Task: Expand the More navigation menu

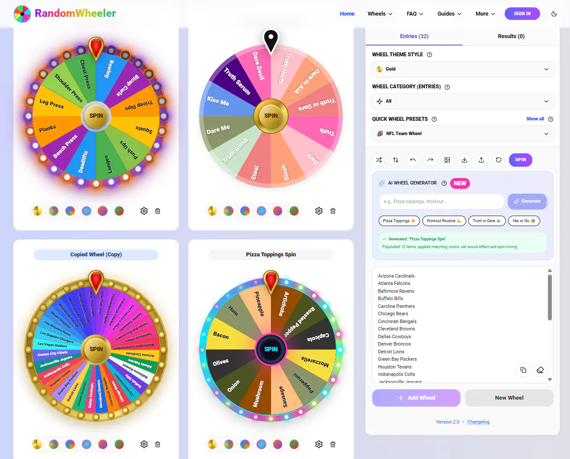Action: [485, 14]
